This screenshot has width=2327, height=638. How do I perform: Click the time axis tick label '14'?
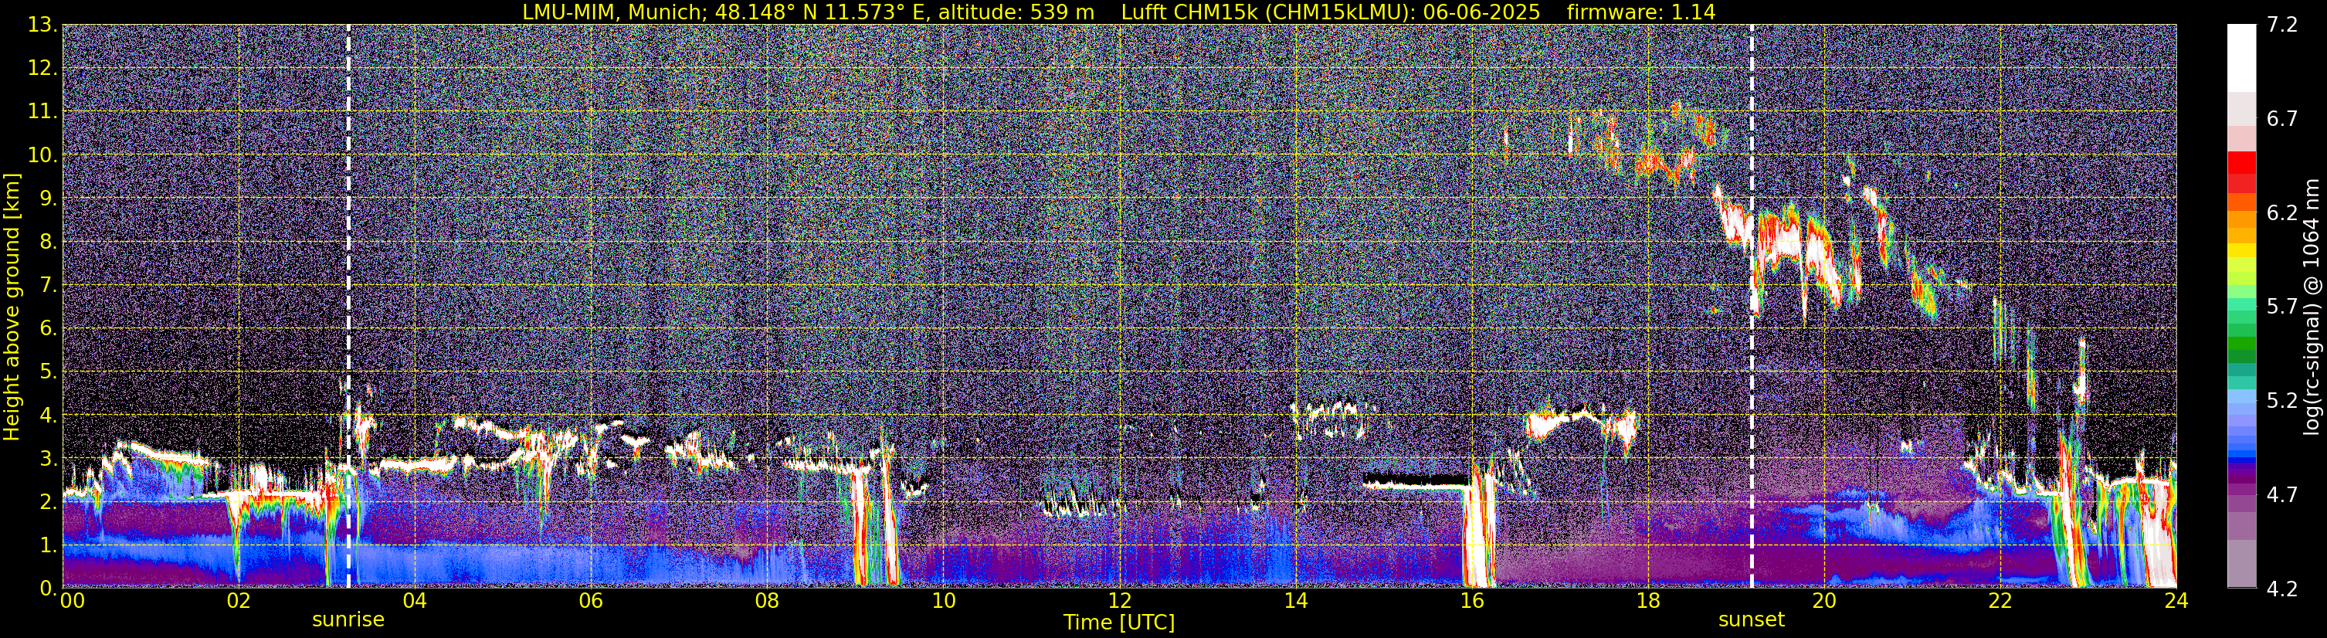[1294, 601]
